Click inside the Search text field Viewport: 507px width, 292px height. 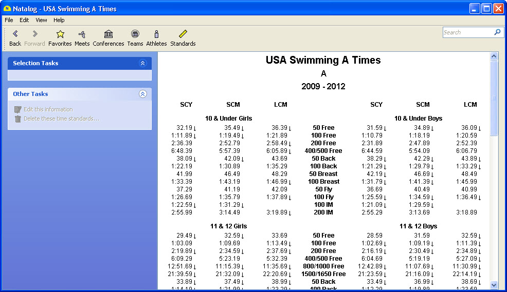(x=467, y=32)
